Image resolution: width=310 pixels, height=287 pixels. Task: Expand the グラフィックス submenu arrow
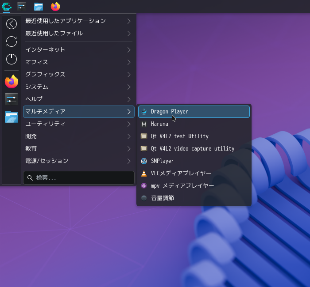(x=129, y=75)
